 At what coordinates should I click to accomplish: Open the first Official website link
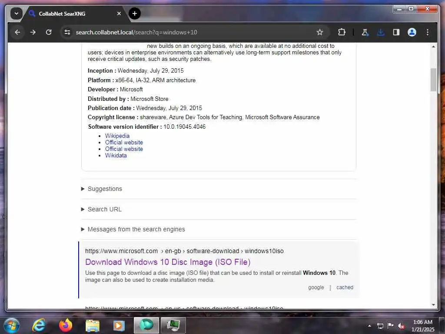(x=124, y=142)
